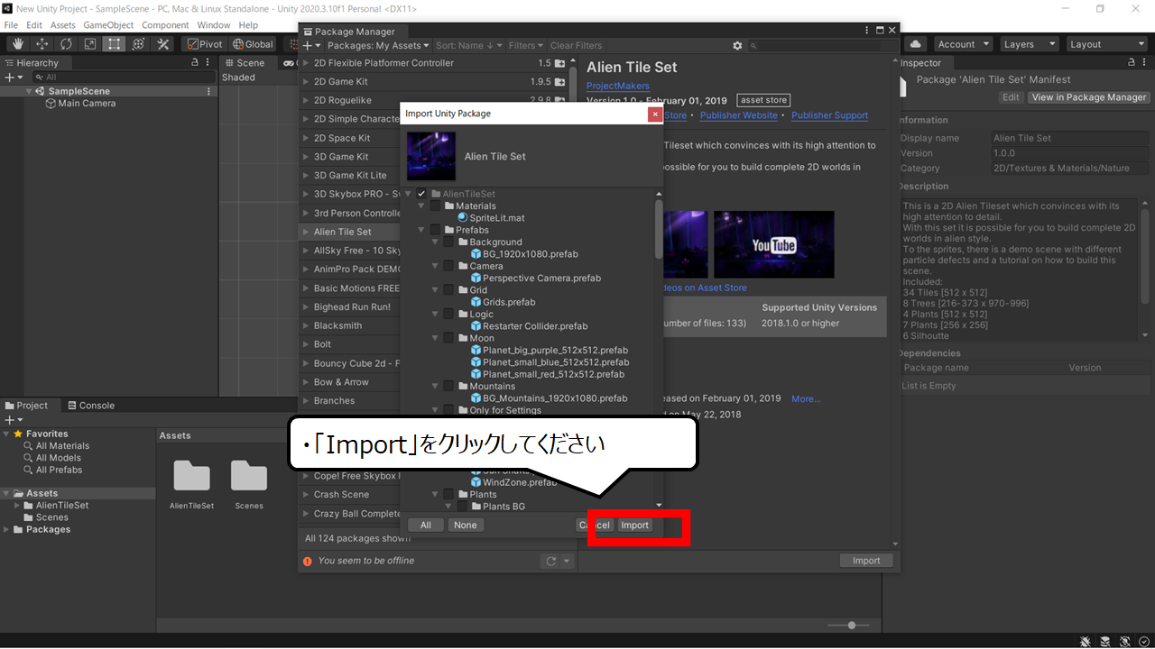The image size is (1155, 649).
Task: Click download icon for 2D Game Kit
Action: (559, 82)
